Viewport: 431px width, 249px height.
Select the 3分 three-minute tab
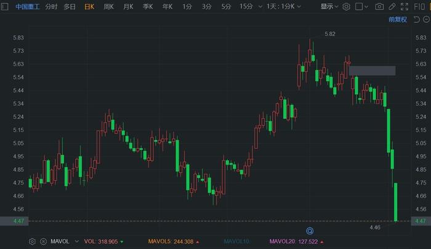(x=207, y=6)
